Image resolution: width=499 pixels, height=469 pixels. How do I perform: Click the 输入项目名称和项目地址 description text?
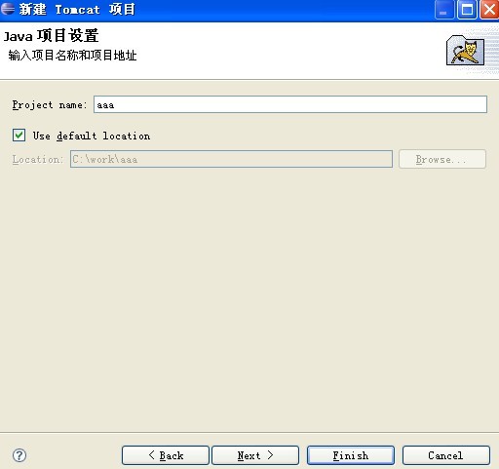tap(72, 56)
